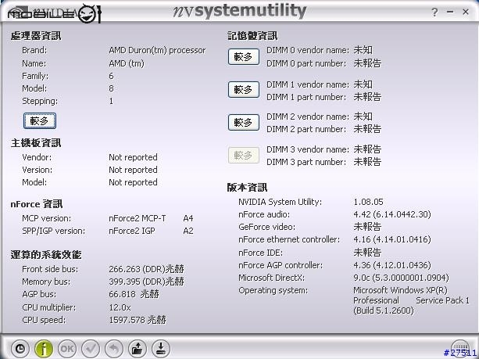The height and width of the screenshot is (359, 479).
Task: Open help via the question mark icon
Action: pos(434,13)
